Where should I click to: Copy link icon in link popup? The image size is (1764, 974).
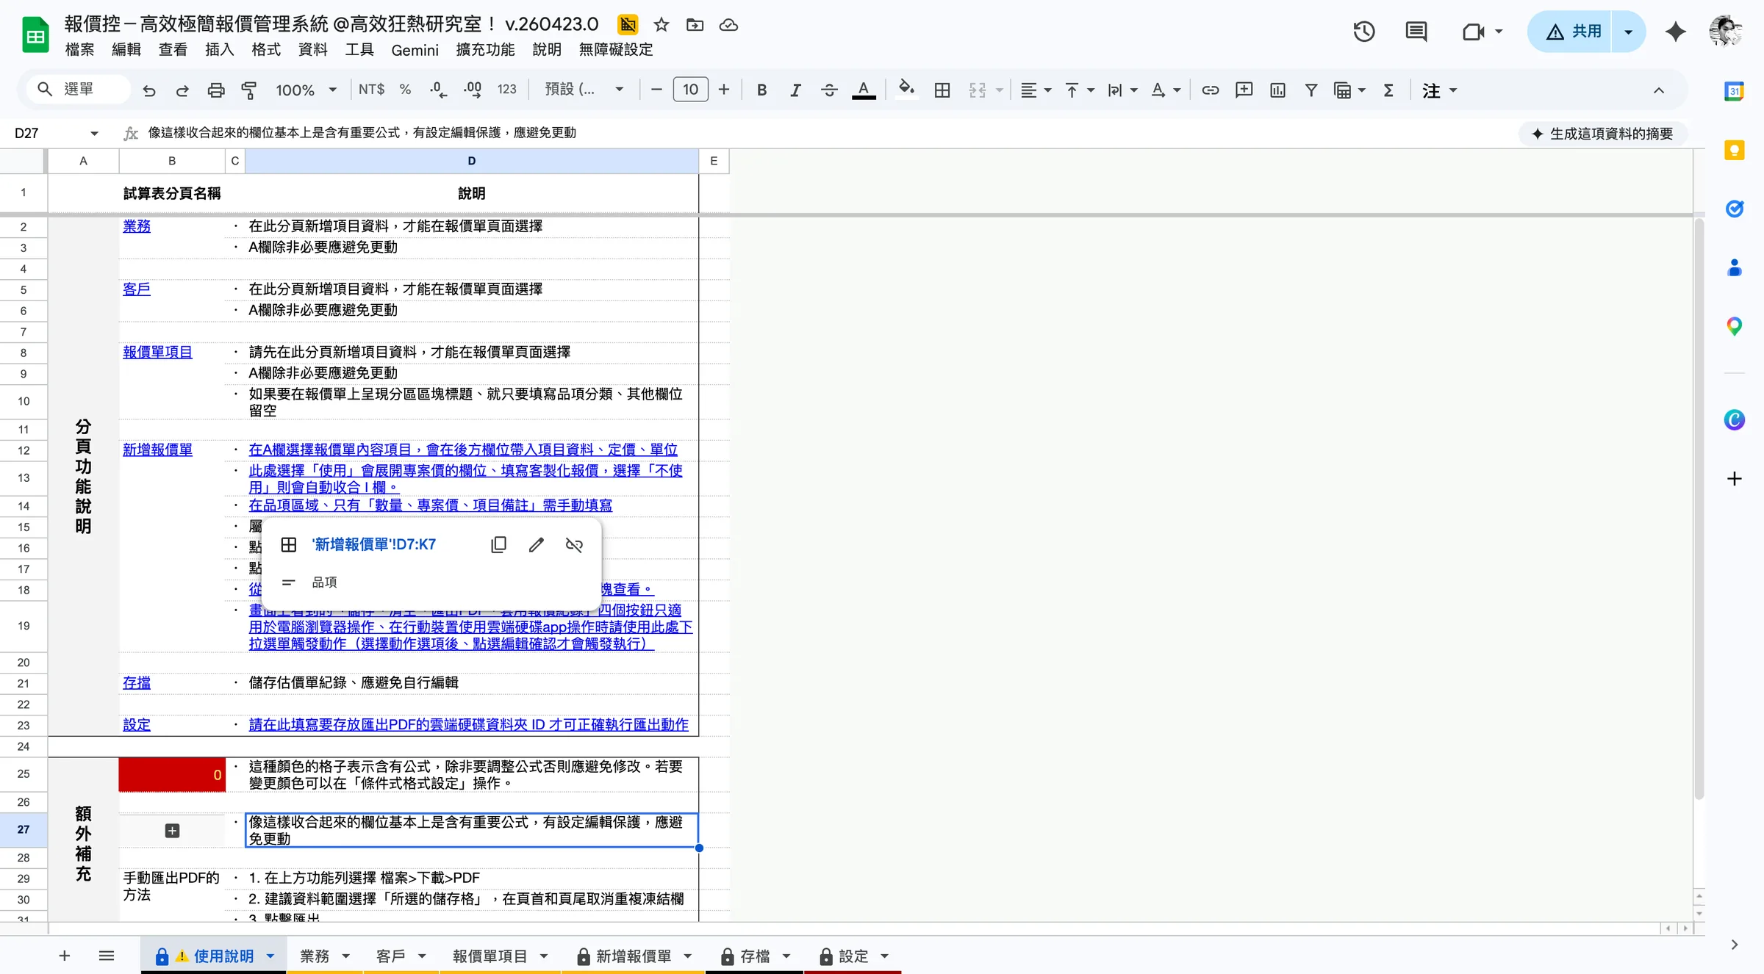click(498, 544)
